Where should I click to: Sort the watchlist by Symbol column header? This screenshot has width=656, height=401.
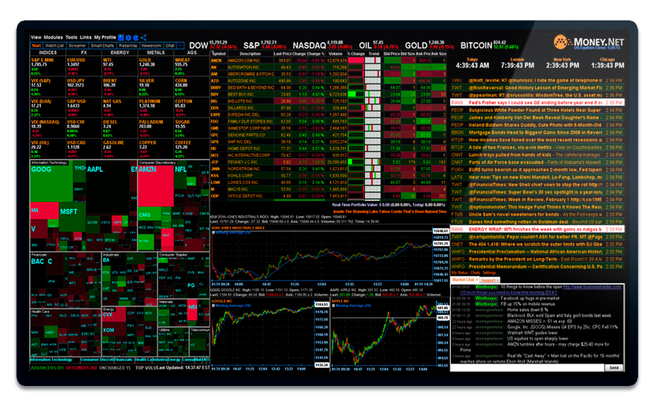point(219,53)
